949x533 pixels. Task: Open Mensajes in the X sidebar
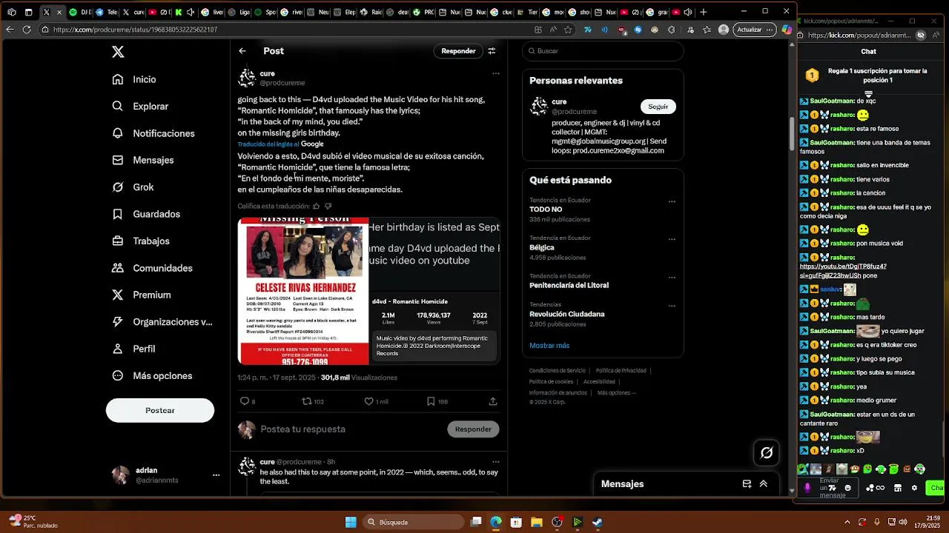[143, 160]
